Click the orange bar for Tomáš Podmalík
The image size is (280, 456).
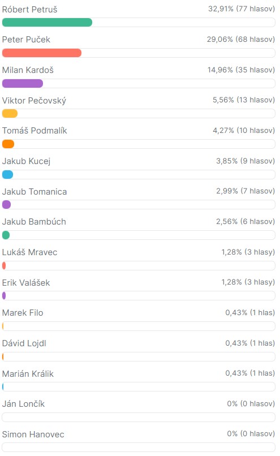[x=8, y=144]
